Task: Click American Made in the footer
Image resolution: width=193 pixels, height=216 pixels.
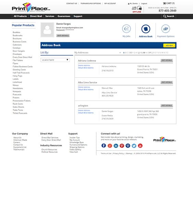Action: tap(20, 140)
